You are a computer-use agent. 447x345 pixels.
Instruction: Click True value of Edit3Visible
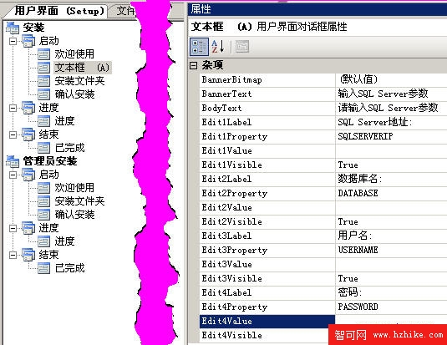pos(348,278)
